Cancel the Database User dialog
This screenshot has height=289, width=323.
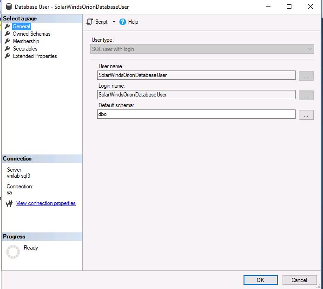pyautogui.click(x=299, y=280)
